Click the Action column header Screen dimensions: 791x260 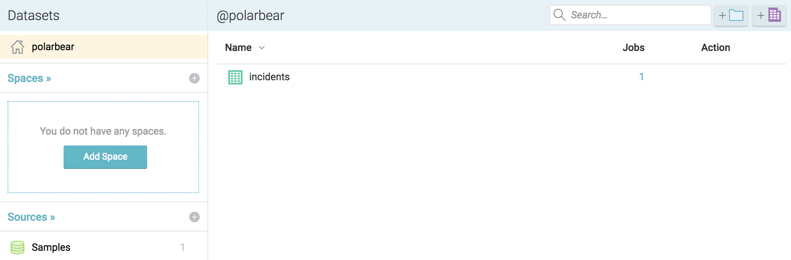[716, 48]
